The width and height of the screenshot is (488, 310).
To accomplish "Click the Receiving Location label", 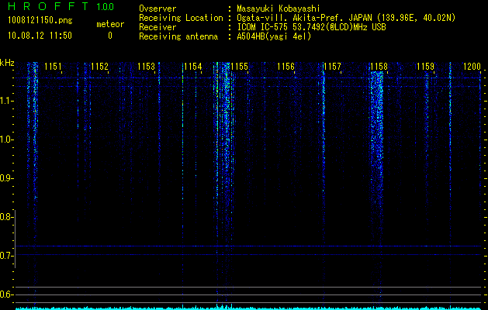I will pos(181,18).
